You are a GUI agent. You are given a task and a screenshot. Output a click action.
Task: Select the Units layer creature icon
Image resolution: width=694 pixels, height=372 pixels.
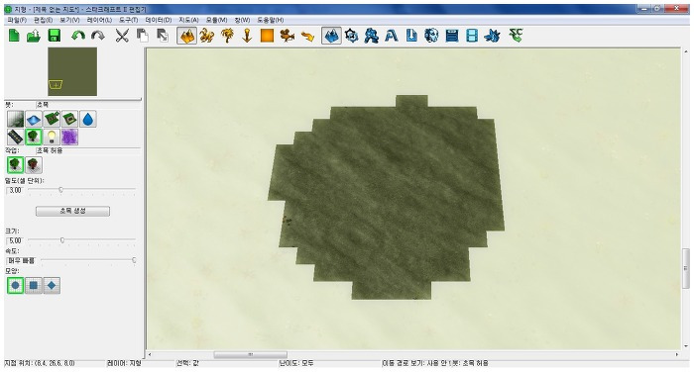point(206,36)
